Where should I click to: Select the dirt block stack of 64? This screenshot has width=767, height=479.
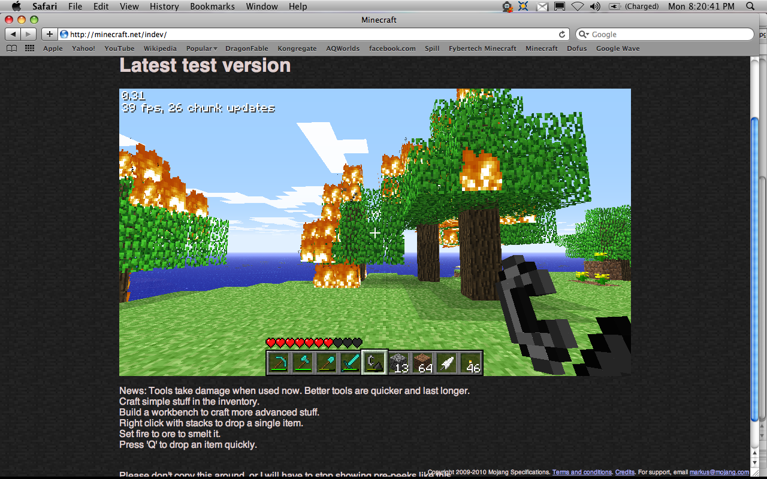(423, 362)
